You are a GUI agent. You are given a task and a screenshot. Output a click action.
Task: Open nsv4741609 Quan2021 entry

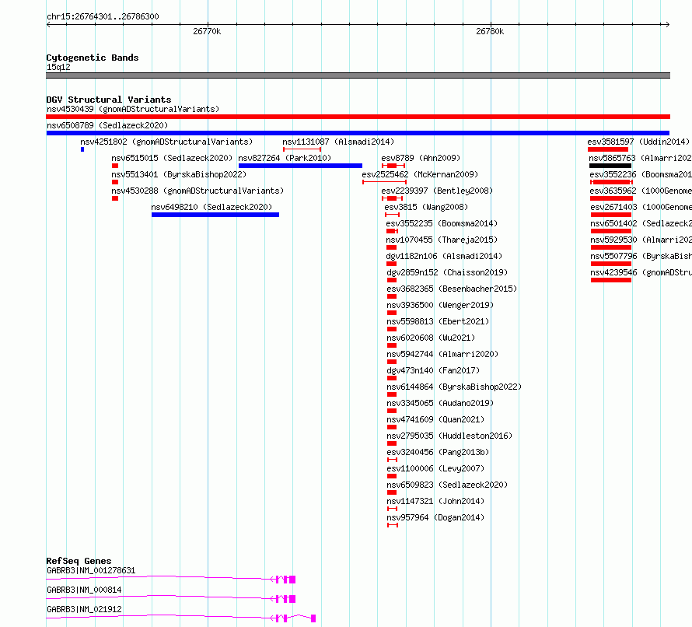tap(435, 419)
